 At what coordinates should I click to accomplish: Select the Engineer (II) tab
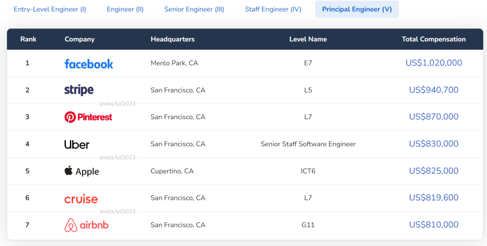coord(125,9)
